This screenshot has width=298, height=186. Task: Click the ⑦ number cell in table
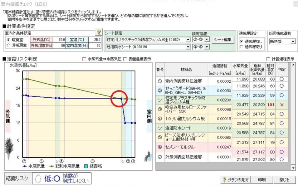160,157
